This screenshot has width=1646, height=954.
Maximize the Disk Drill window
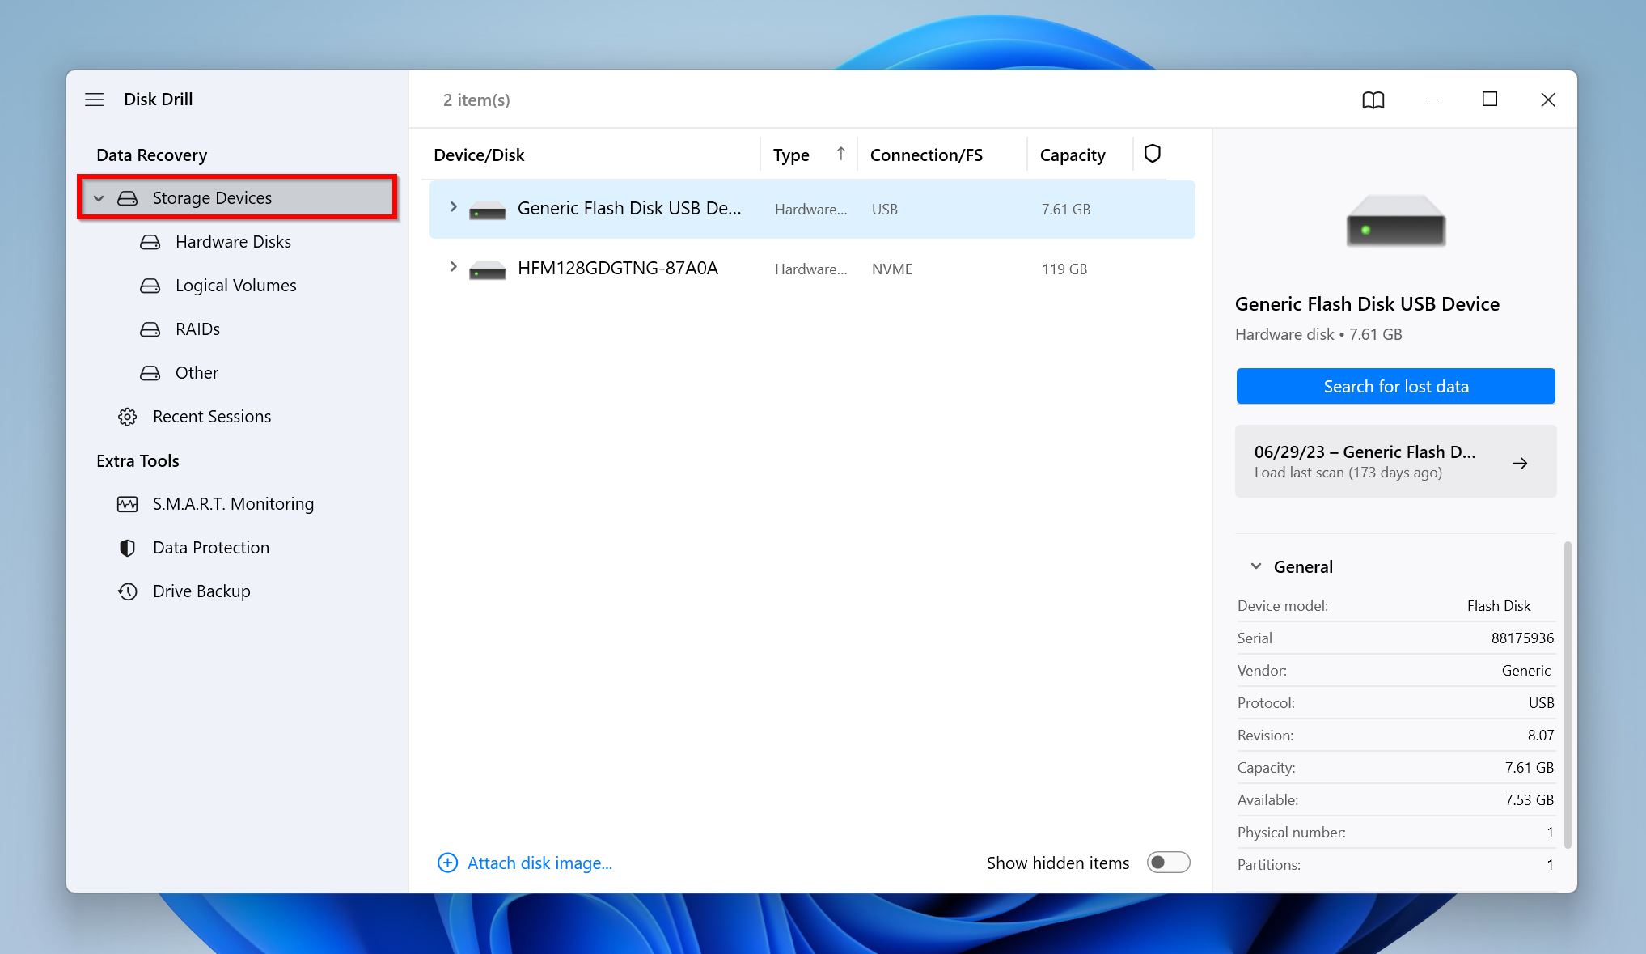click(x=1490, y=99)
